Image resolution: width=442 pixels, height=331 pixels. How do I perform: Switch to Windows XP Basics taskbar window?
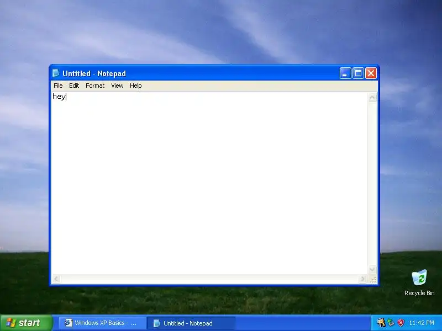click(102, 323)
